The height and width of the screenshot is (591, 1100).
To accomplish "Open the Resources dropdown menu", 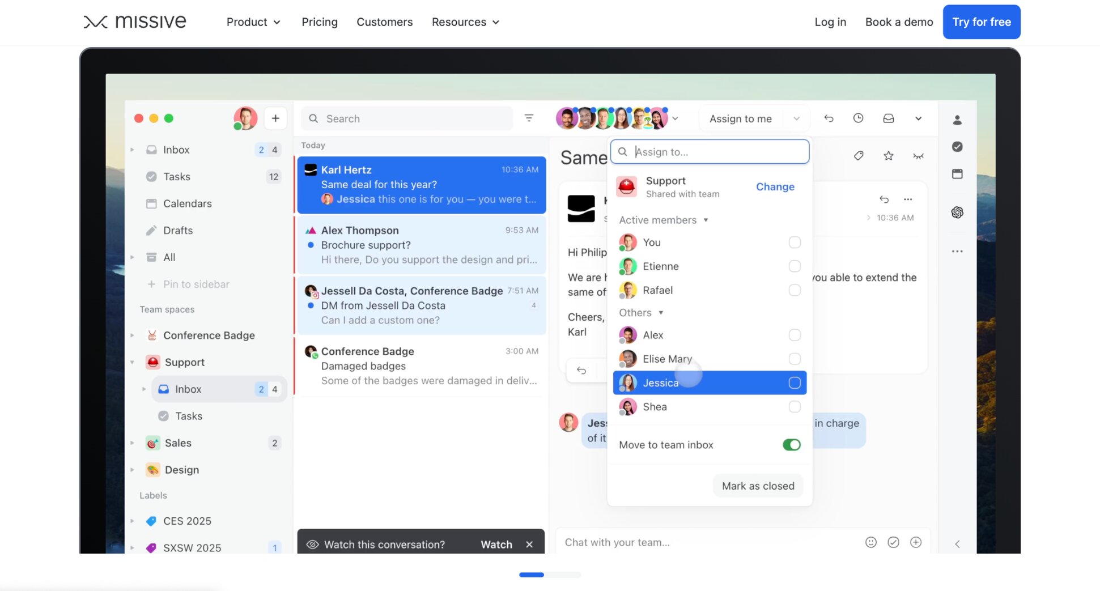I will pyautogui.click(x=465, y=22).
